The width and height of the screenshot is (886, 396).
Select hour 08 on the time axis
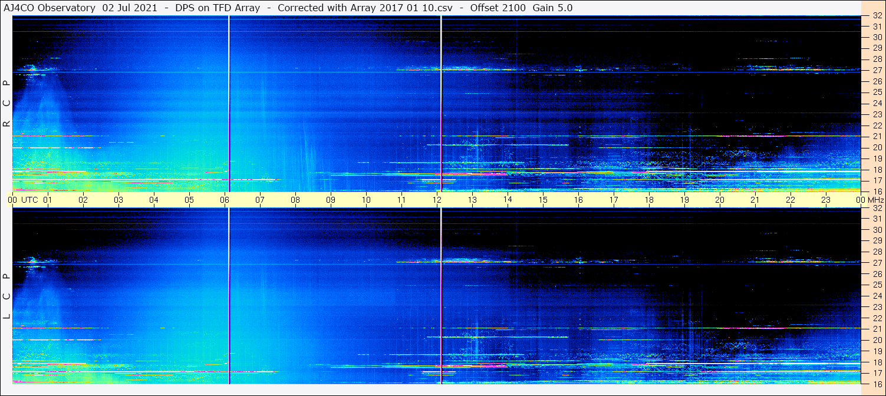coord(295,200)
